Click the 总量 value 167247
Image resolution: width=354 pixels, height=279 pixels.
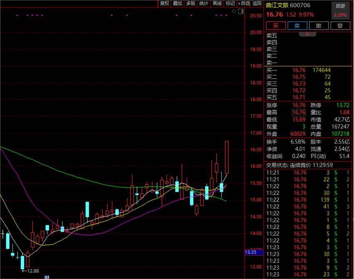tap(340, 127)
